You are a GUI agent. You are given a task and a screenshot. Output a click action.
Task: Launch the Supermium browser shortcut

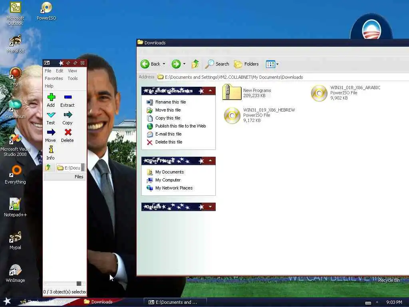(x=15, y=109)
